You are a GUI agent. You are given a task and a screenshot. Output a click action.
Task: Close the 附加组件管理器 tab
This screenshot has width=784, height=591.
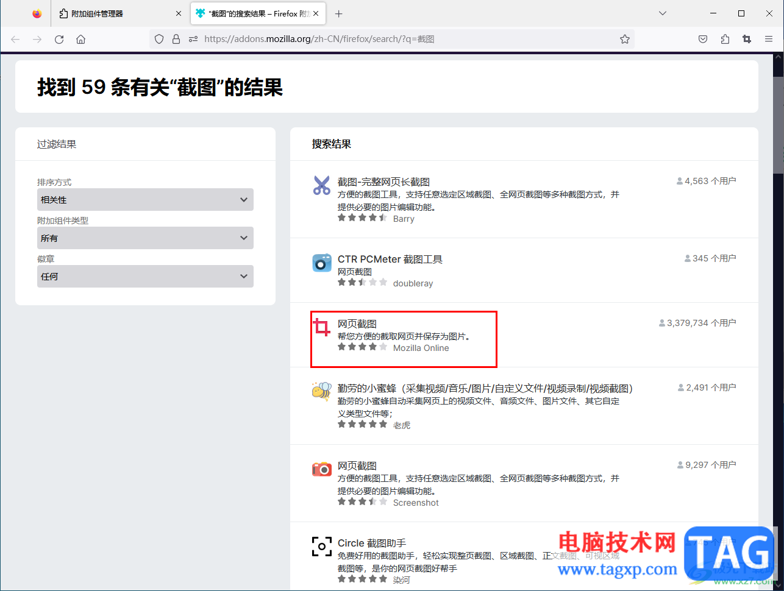179,13
